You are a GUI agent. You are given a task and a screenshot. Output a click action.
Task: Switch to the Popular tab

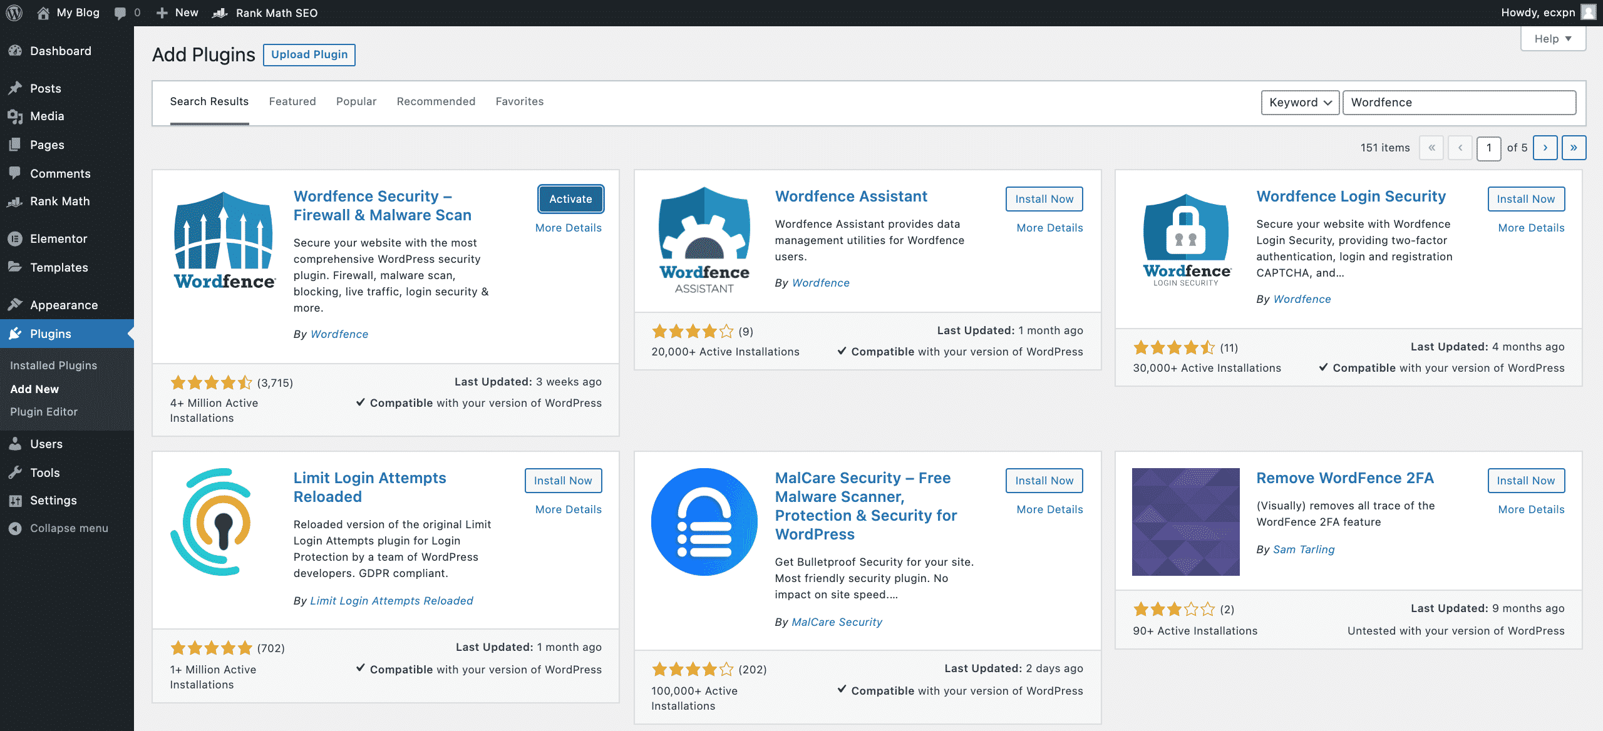coord(356,101)
